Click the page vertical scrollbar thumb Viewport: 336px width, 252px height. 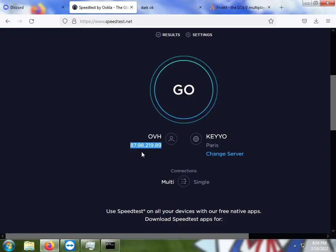(333, 102)
